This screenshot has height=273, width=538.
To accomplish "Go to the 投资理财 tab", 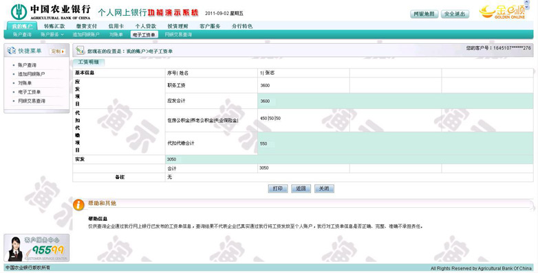I will click(x=177, y=26).
